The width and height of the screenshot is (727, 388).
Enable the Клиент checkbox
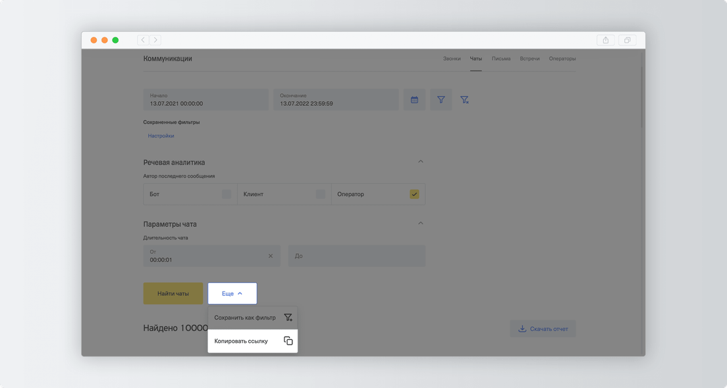coord(321,194)
